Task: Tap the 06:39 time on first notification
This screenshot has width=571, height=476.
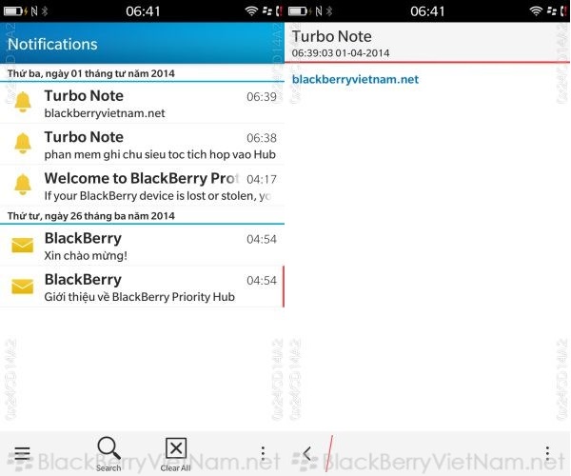Action: 262,96
